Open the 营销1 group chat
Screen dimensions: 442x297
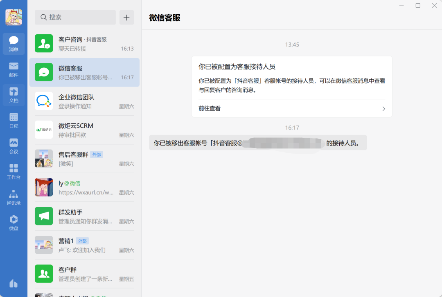(84, 245)
